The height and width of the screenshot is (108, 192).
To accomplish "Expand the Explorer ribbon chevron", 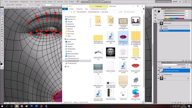I will click(141, 9).
